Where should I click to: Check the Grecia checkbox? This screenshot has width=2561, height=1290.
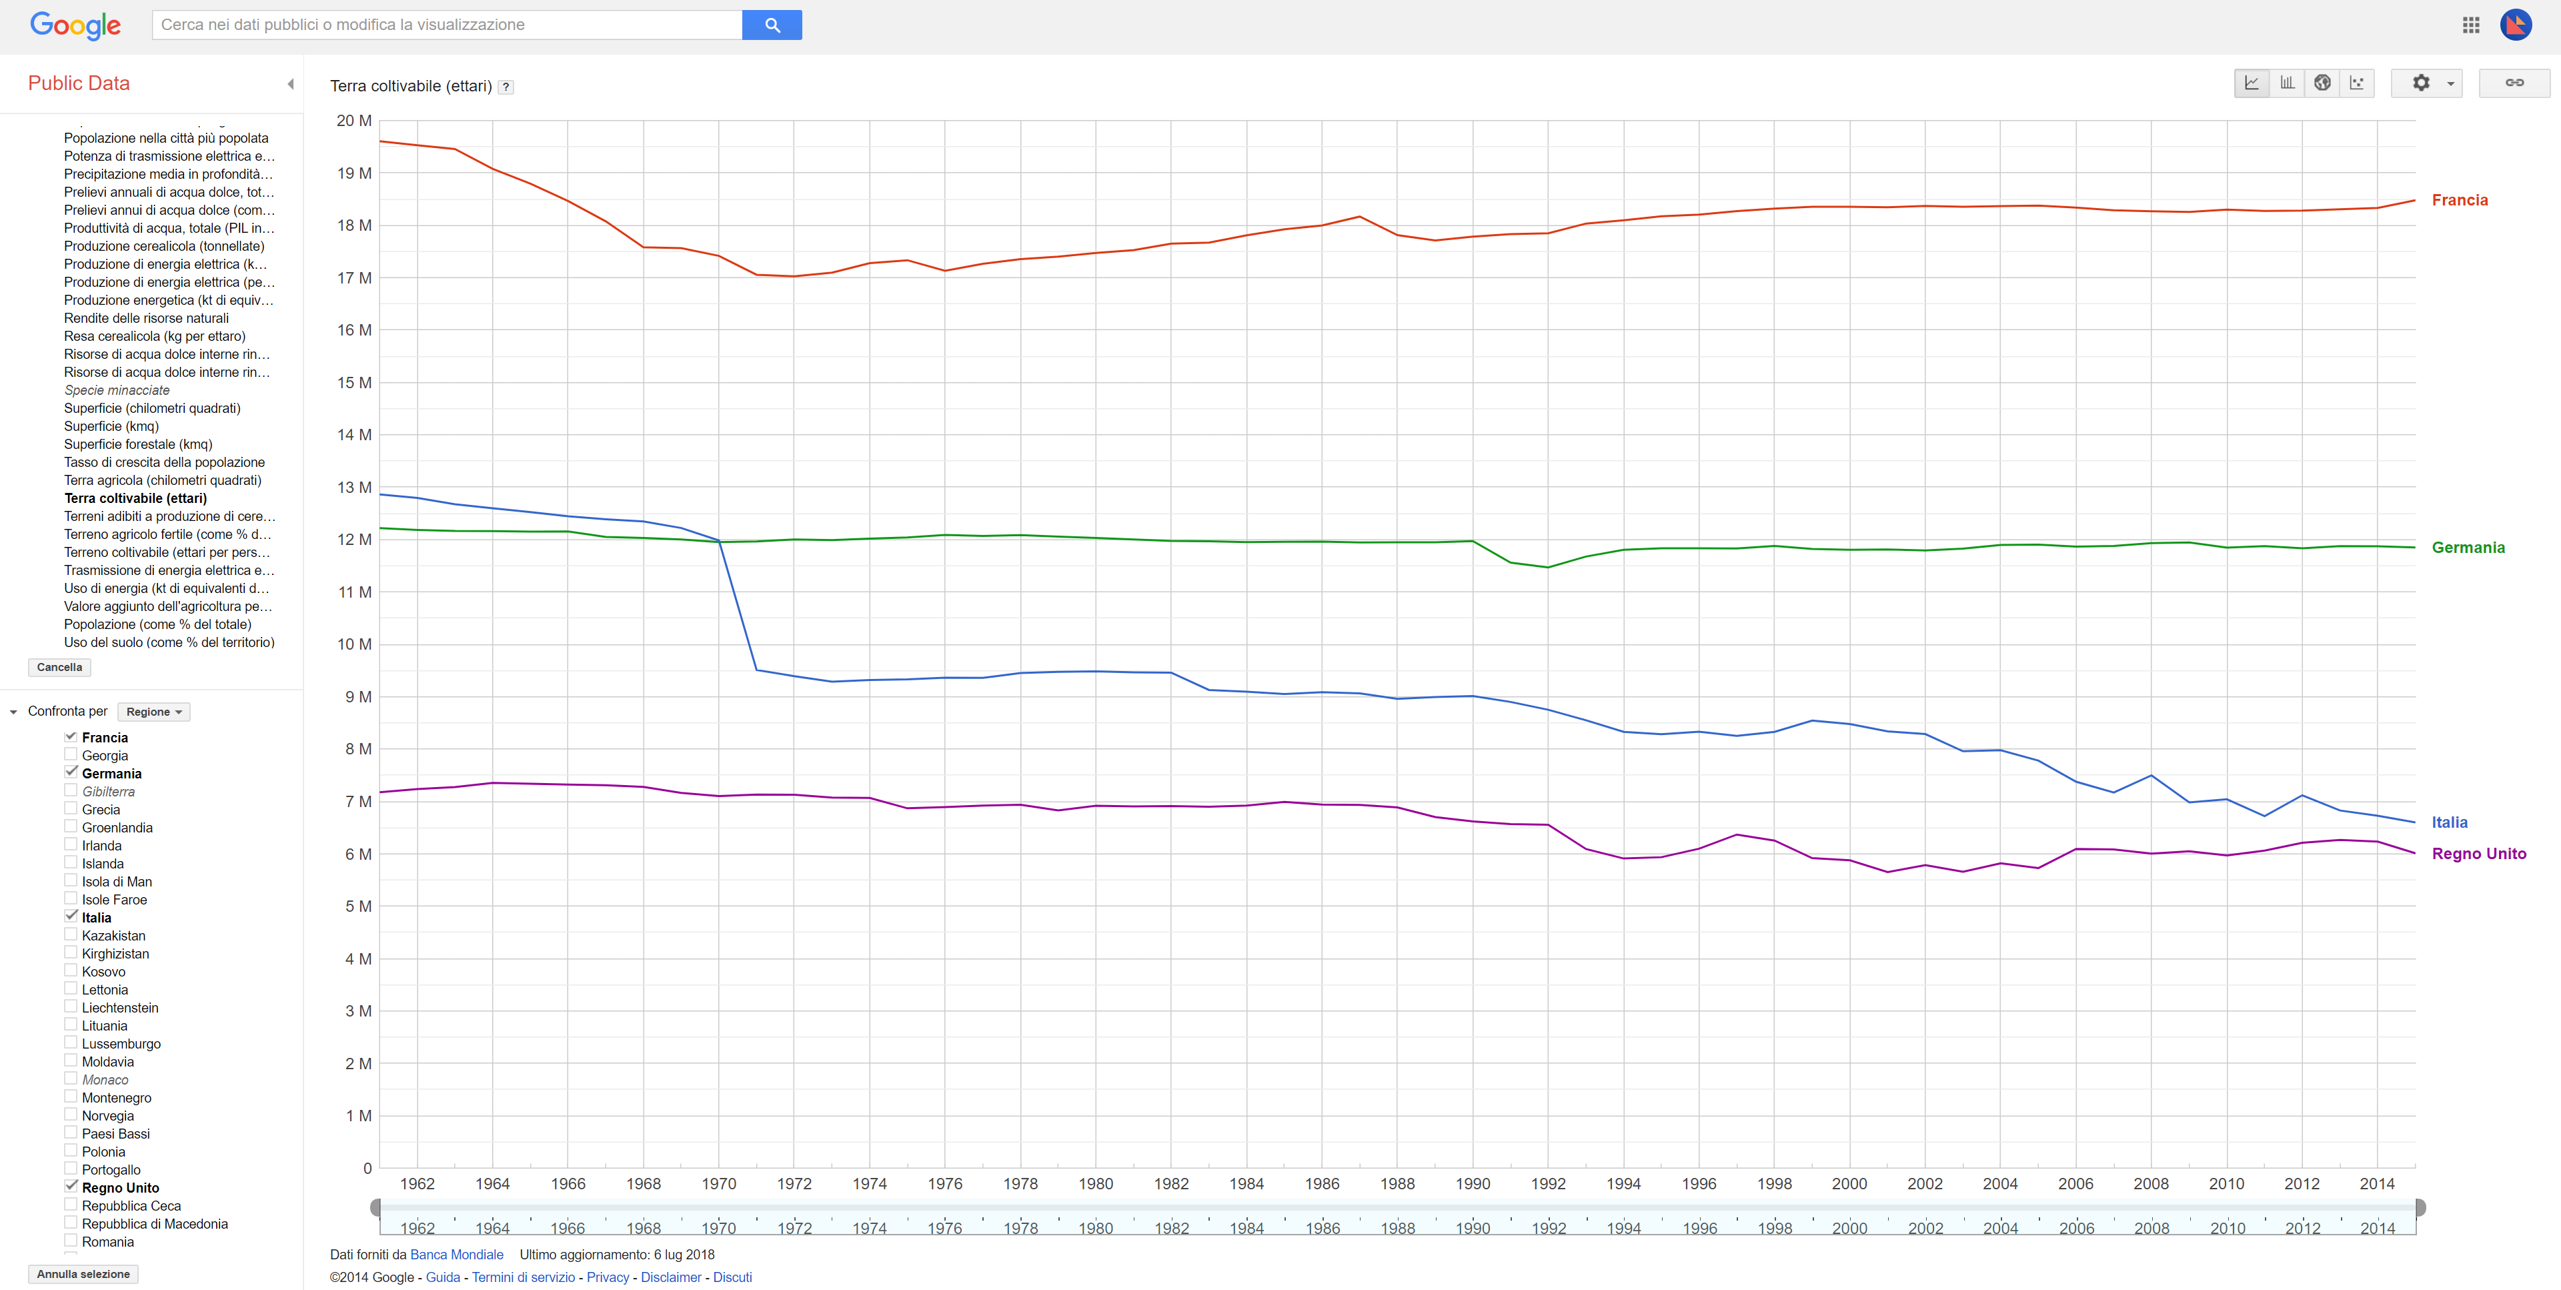pyautogui.click(x=71, y=808)
